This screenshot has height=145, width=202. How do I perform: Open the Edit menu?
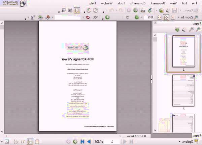coord(184,3)
